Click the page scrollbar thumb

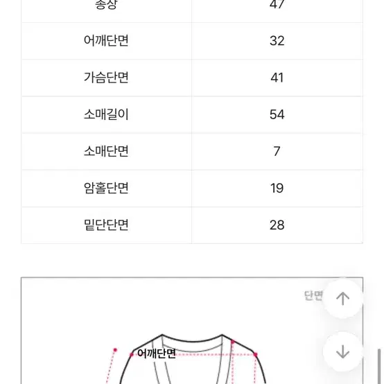pyautogui.click(x=379, y=367)
